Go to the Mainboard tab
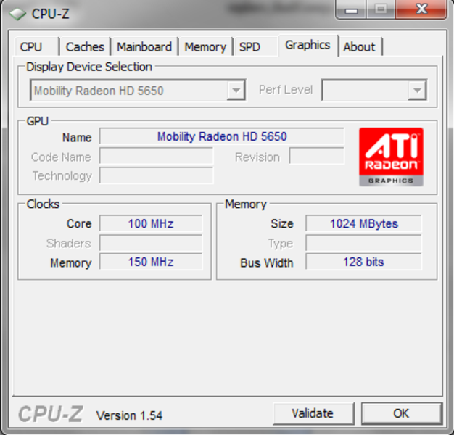The height and width of the screenshot is (435, 454). (144, 46)
